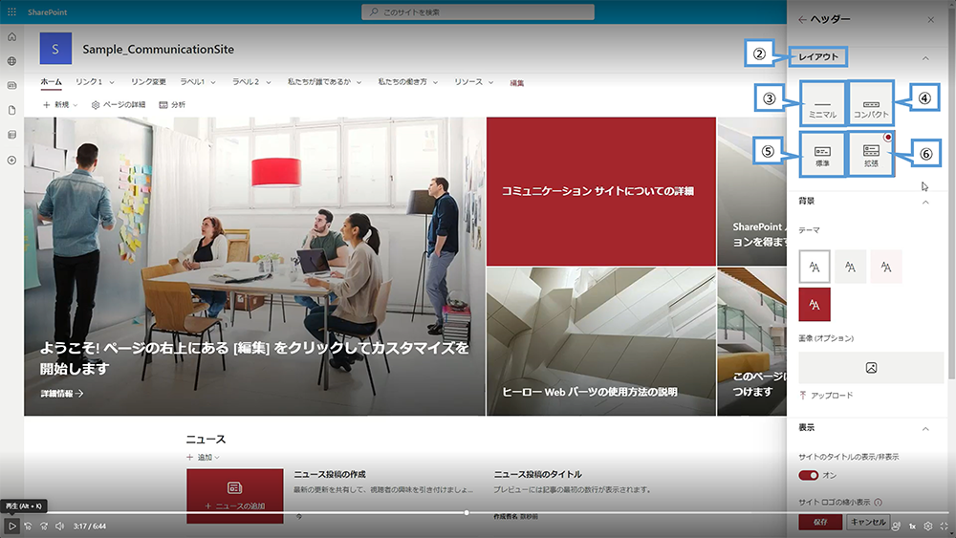The image size is (956, 538).
Task: Skip back 10 seconds in video
Action: coord(28,526)
